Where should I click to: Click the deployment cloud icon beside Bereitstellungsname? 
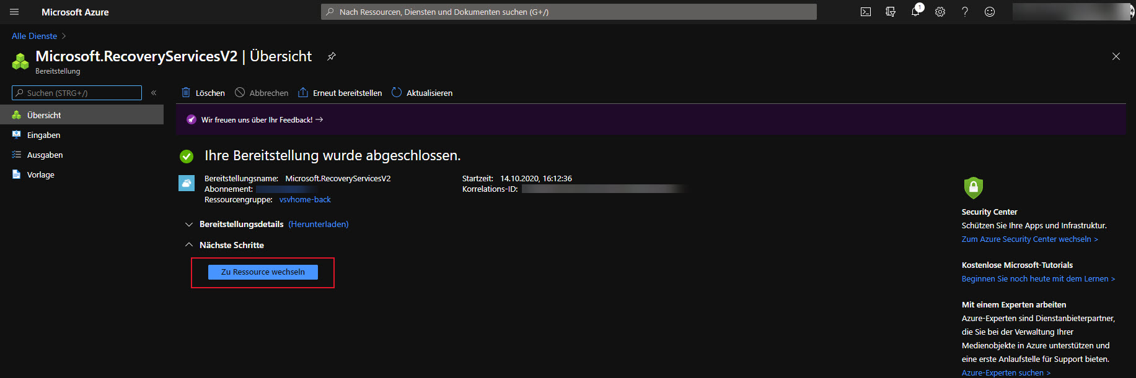(x=187, y=183)
